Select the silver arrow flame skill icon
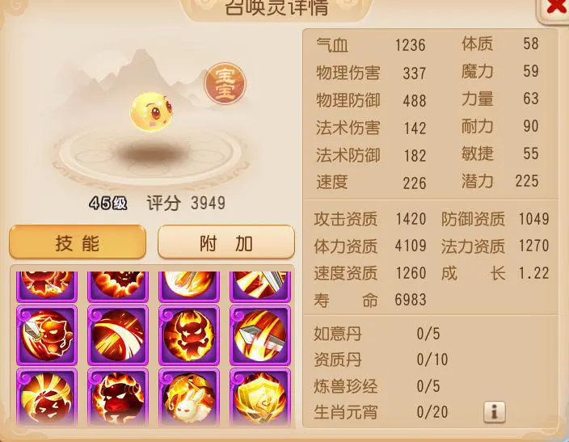This screenshot has width=569, height=442. pos(260,335)
